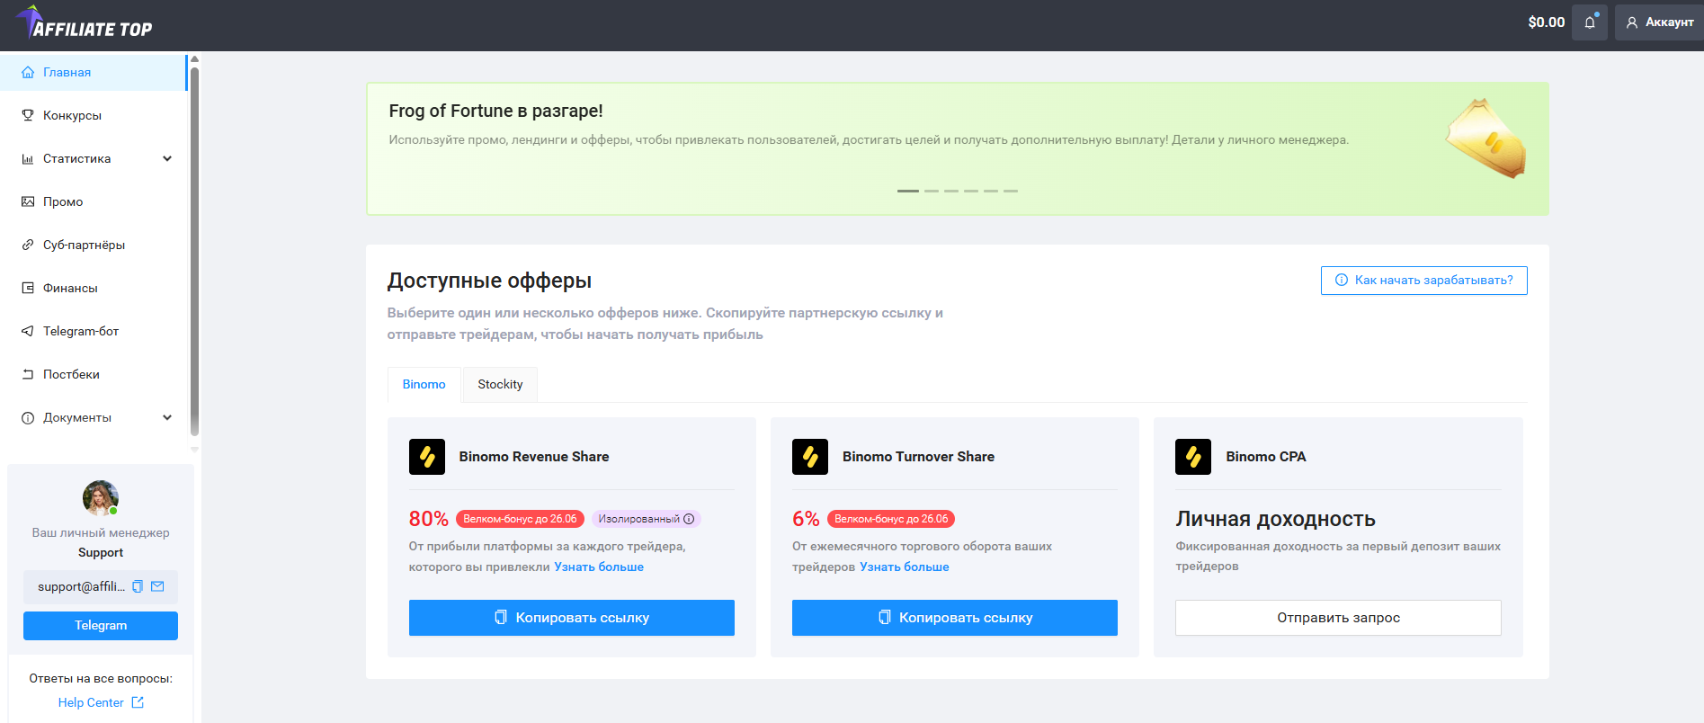Viewport: 1704px width, 723px height.
Task: Expand the Статистика submenu chevron
Action: [x=167, y=158]
